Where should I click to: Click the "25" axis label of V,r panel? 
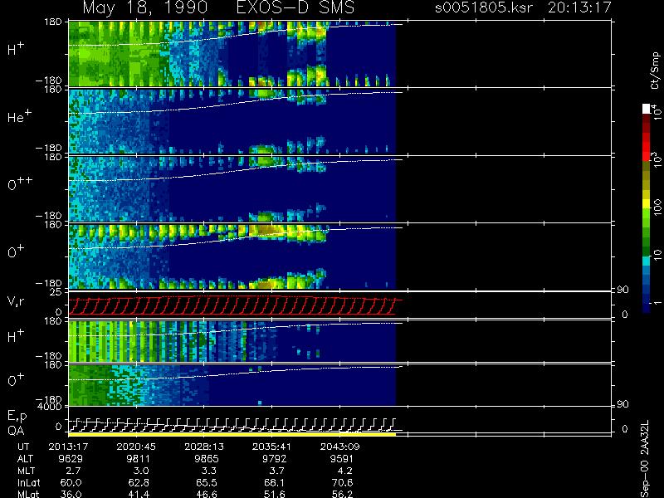[x=57, y=292]
